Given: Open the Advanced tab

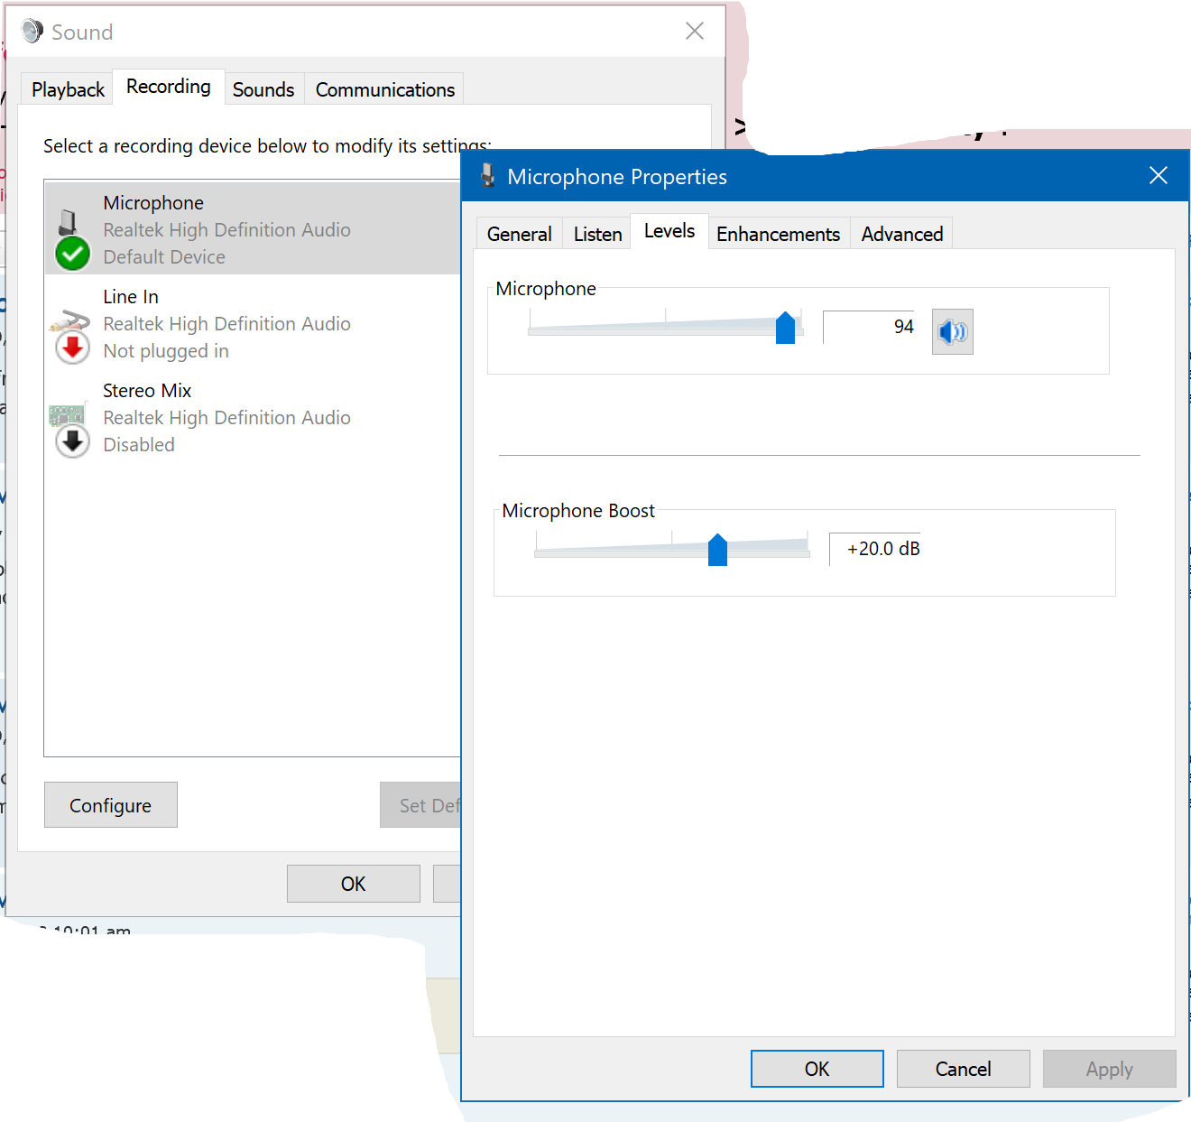Looking at the screenshot, I should coord(901,234).
